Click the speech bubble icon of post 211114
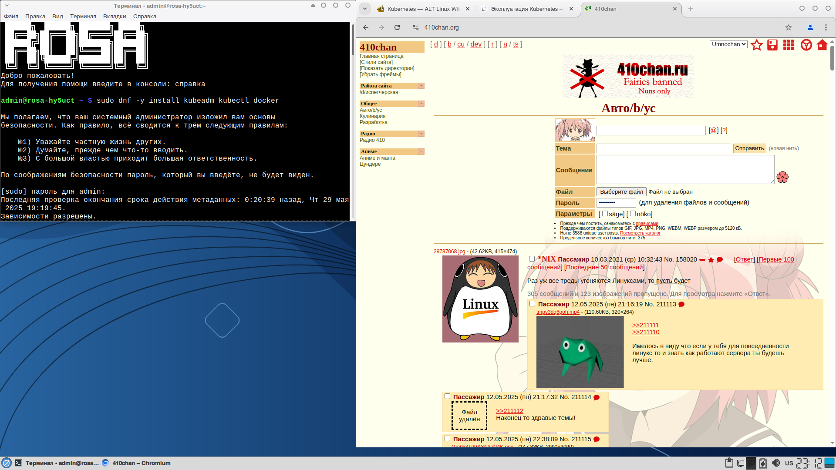Screen dimensions: 836x470 pos(597,397)
